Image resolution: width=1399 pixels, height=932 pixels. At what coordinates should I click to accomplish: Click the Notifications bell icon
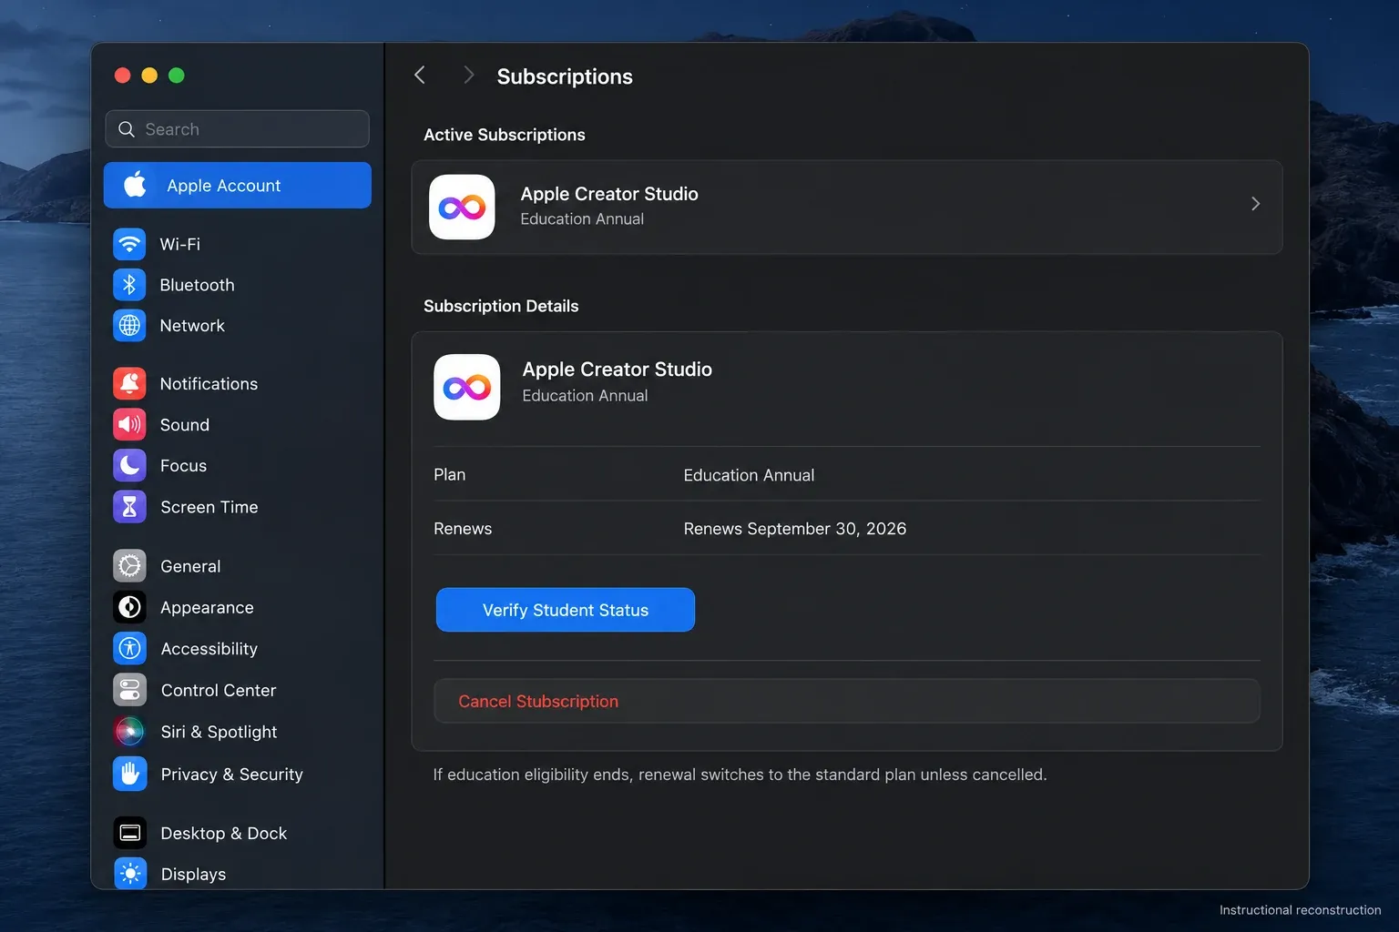pos(129,383)
